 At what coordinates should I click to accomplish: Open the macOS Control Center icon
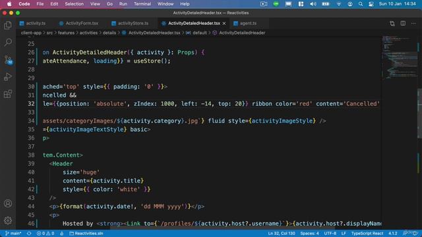click(x=371, y=4)
